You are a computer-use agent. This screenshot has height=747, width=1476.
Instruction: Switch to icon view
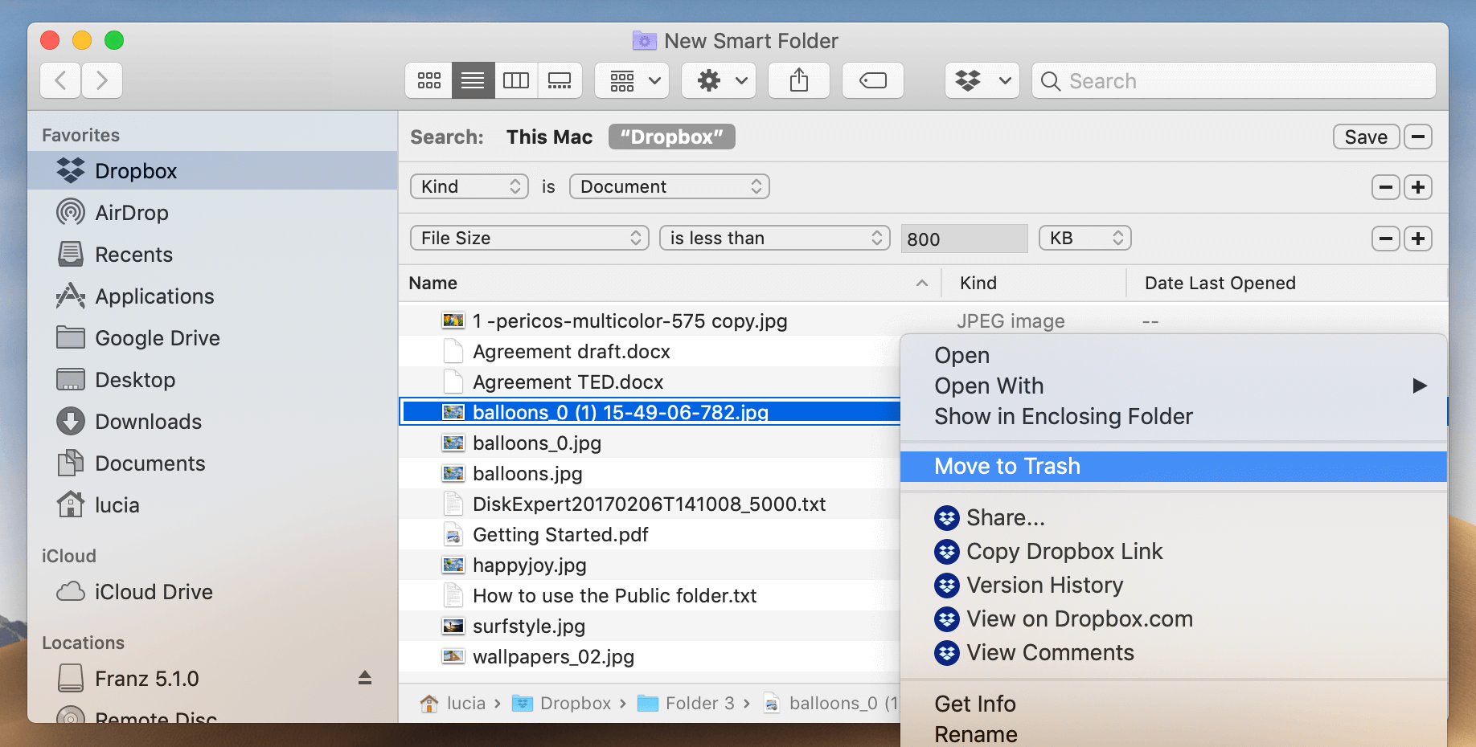click(429, 80)
